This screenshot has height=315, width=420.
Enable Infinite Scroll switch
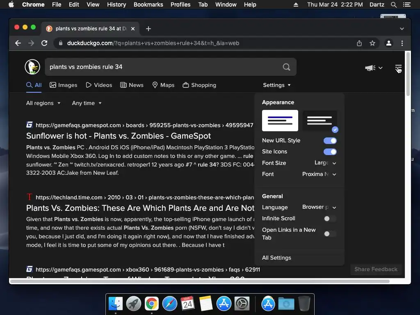tap(330, 219)
